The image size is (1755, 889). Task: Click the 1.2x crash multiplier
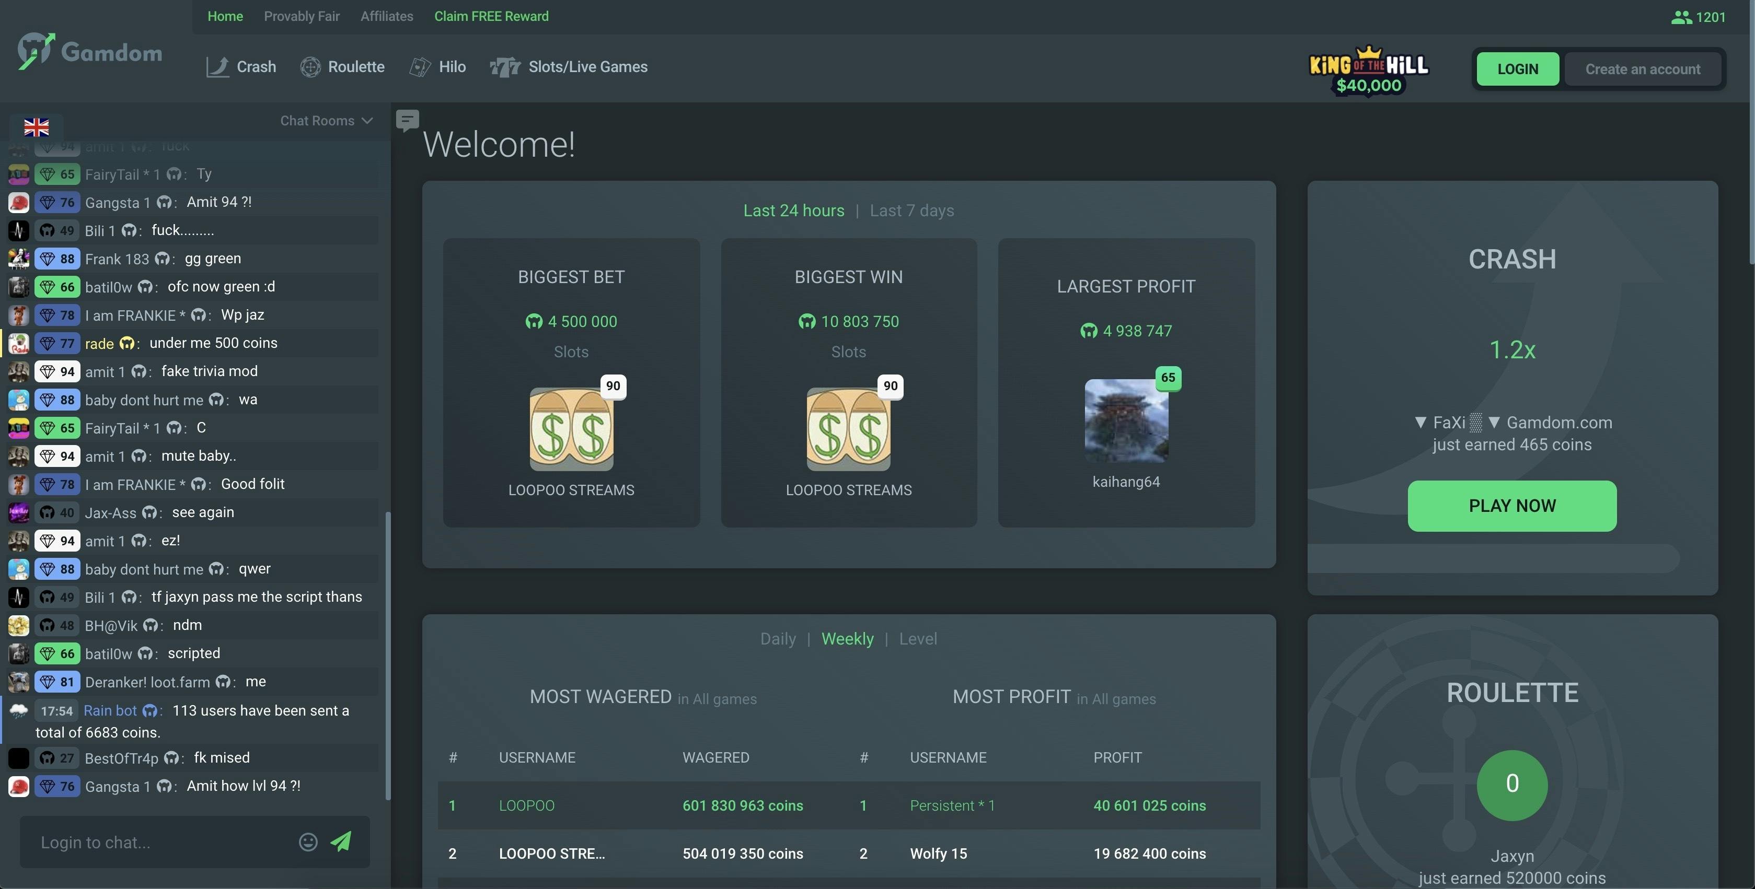click(1512, 350)
